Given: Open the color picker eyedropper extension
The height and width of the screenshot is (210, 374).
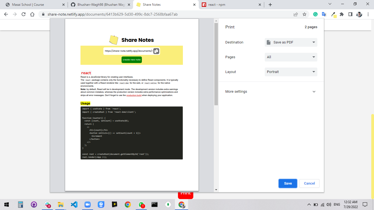Looking at the screenshot, I should [333, 14].
